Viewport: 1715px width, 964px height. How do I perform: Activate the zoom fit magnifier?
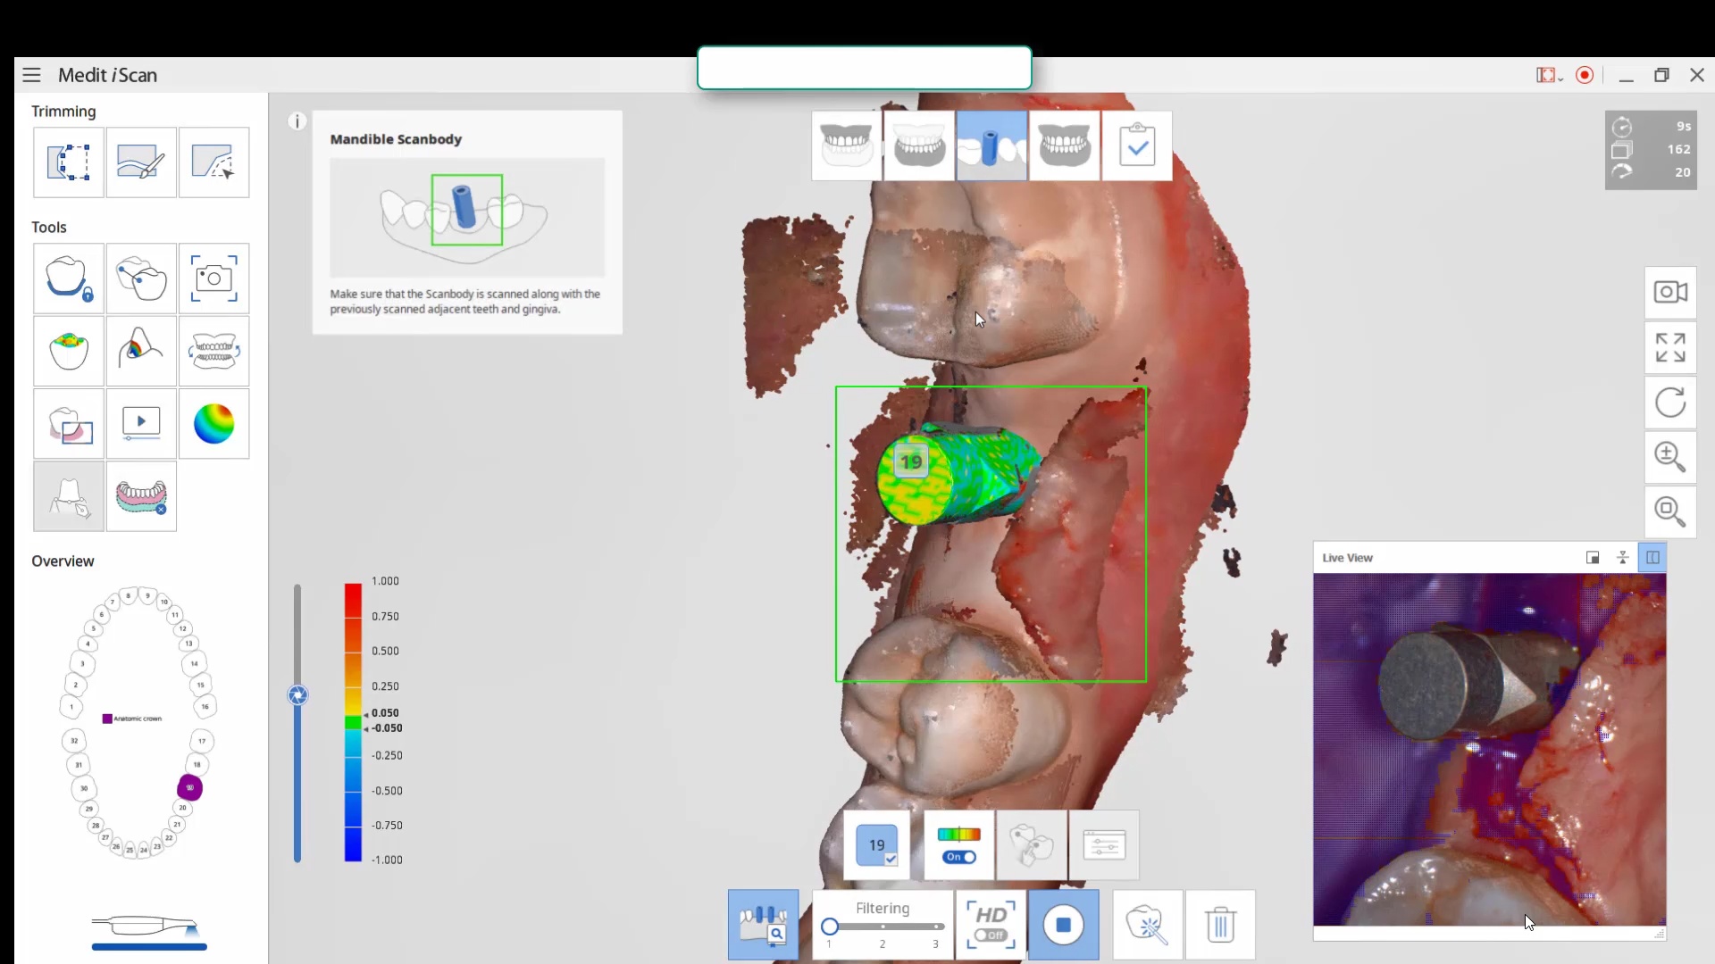pos(1670,511)
